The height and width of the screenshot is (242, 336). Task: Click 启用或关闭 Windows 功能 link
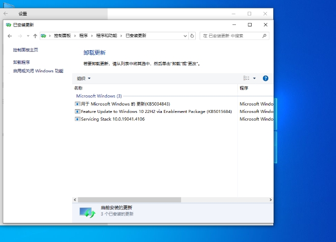pyautogui.click(x=38, y=71)
